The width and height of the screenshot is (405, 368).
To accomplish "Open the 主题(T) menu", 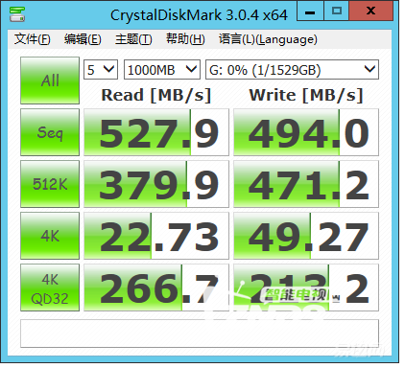I will (x=133, y=39).
